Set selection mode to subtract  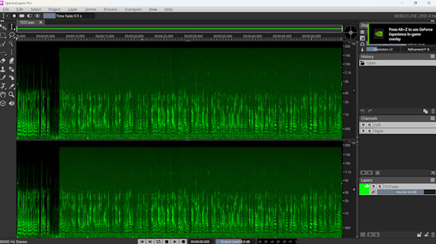(29, 16)
